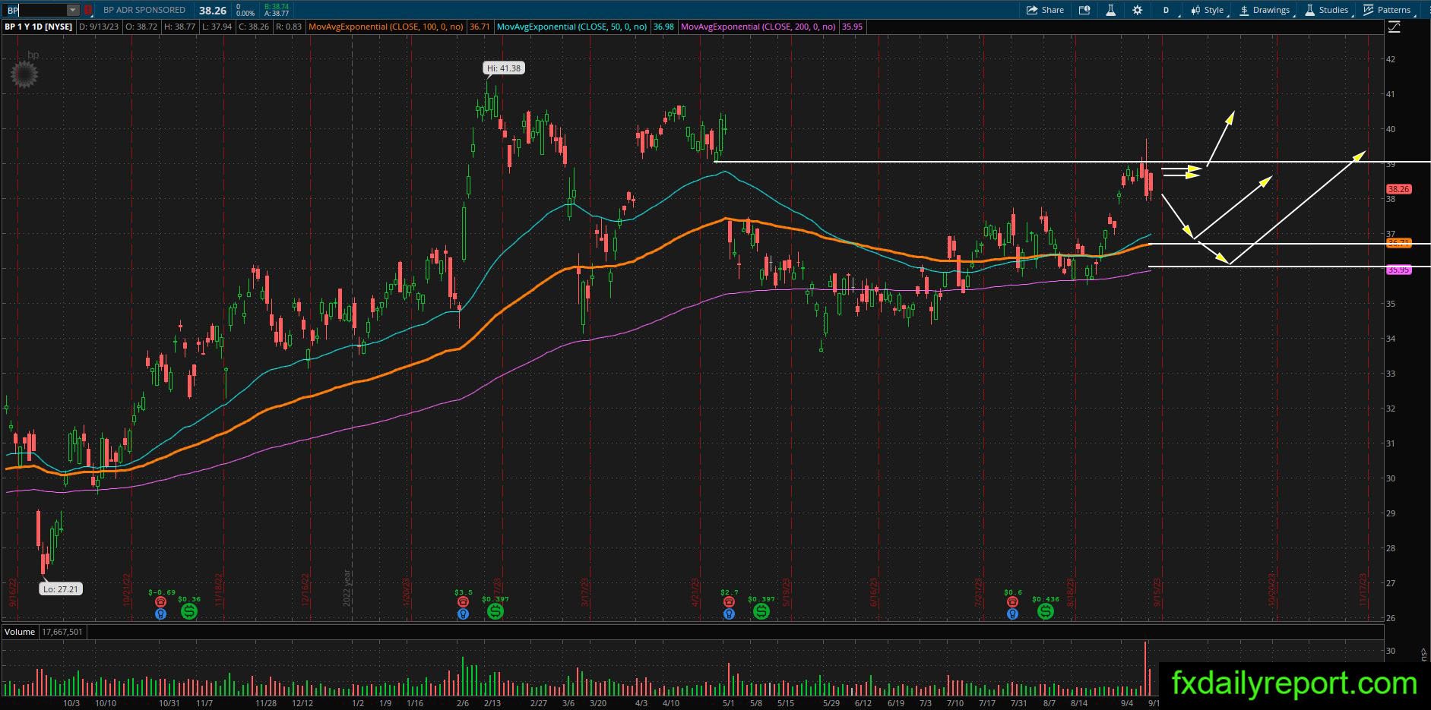
Task: Click the 10/3 date on the time axis
Action: coord(71,703)
